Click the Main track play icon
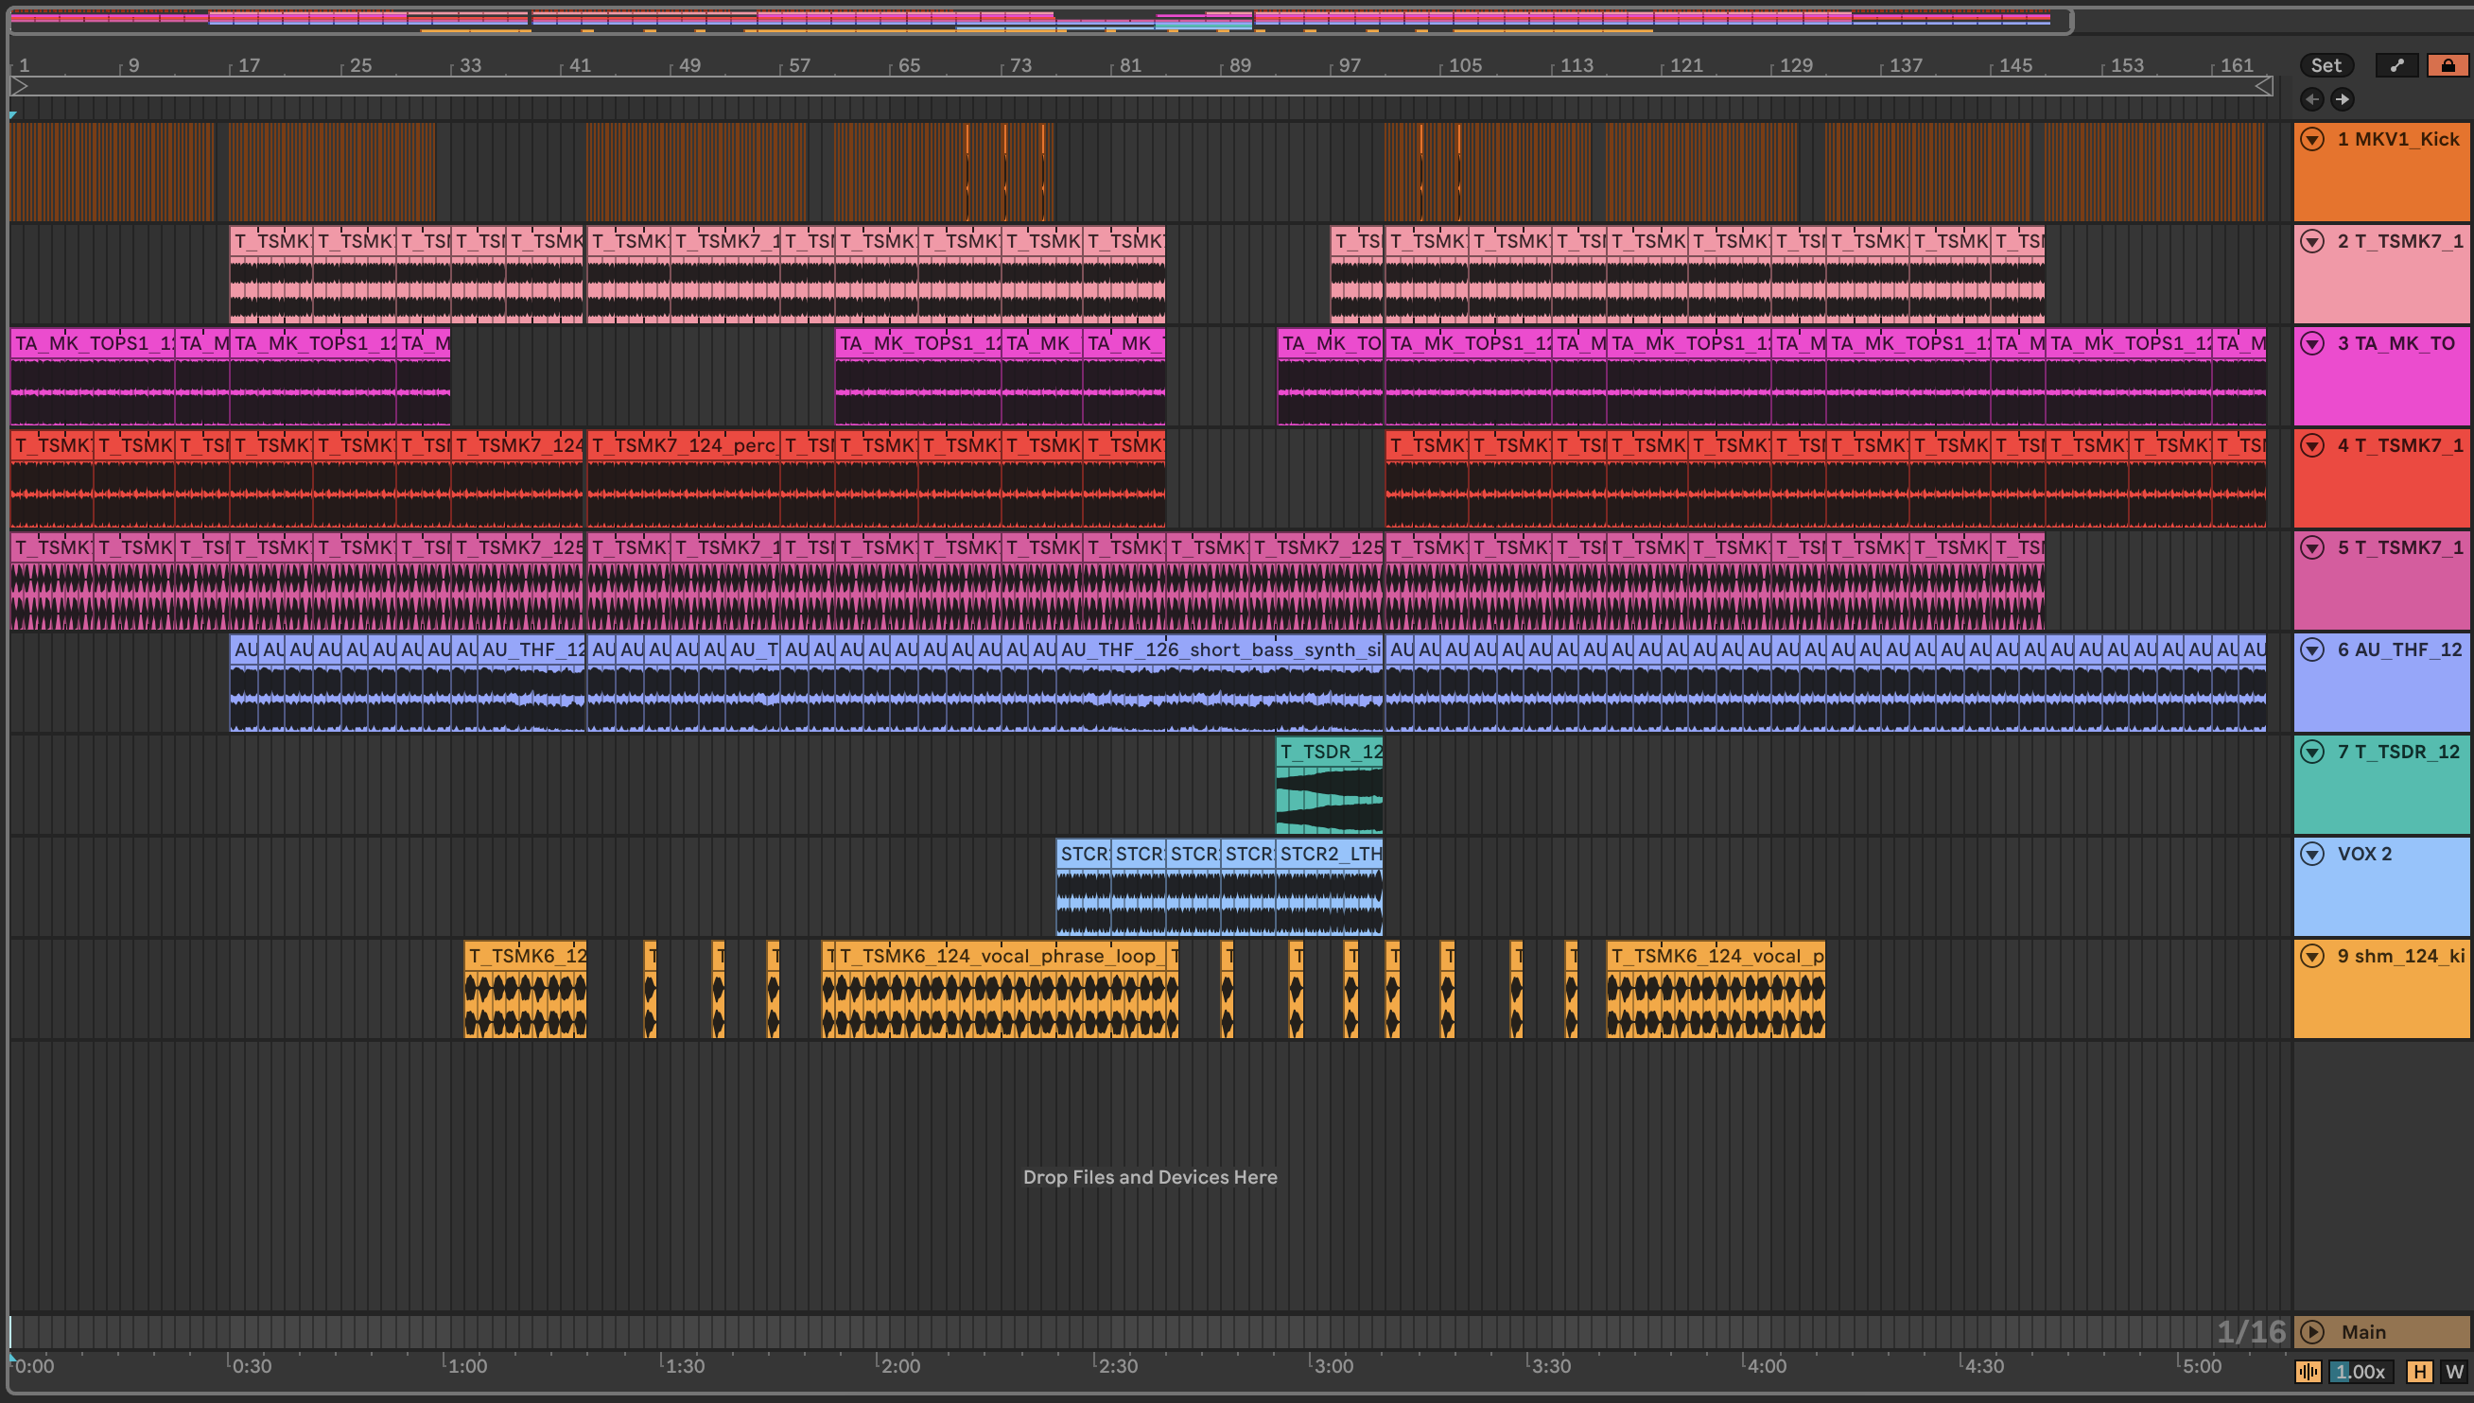Viewport: 2474px width, 1403px height. point(2312,1332)
